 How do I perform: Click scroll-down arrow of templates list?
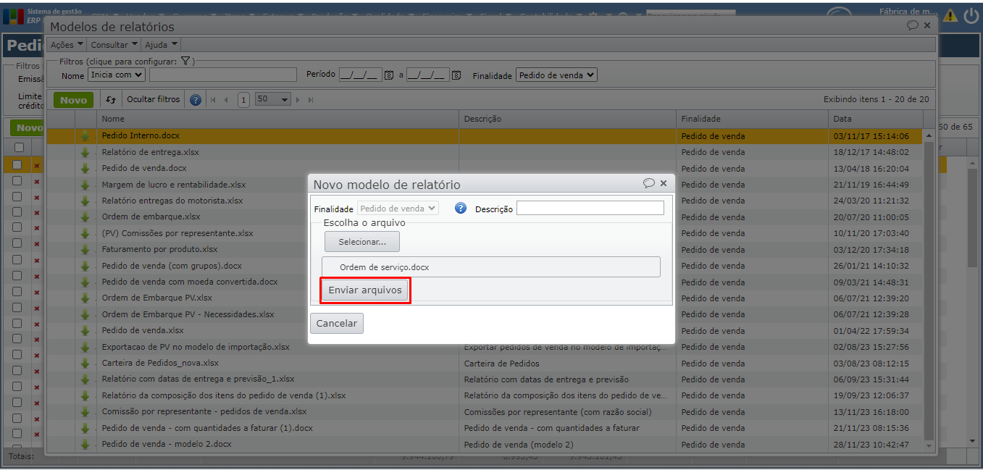click(x=929, y=447)
